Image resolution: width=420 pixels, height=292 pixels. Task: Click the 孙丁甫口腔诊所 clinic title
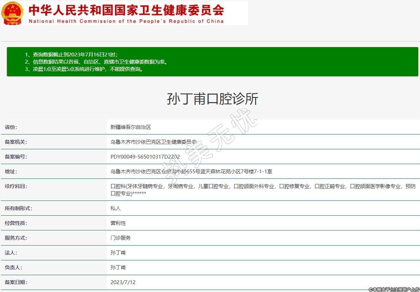tap(212, 99)
